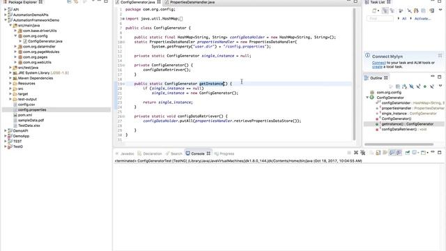Open the Open Console dropdown arrow
This screenshot has width=446, height=251.
[x=427, y=153]
